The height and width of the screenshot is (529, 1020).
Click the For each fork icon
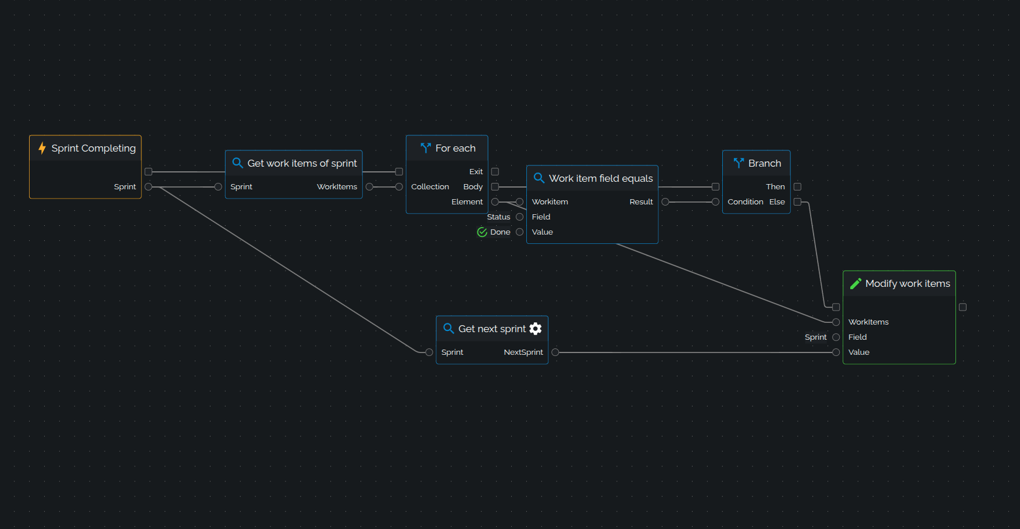click(426, 148)
